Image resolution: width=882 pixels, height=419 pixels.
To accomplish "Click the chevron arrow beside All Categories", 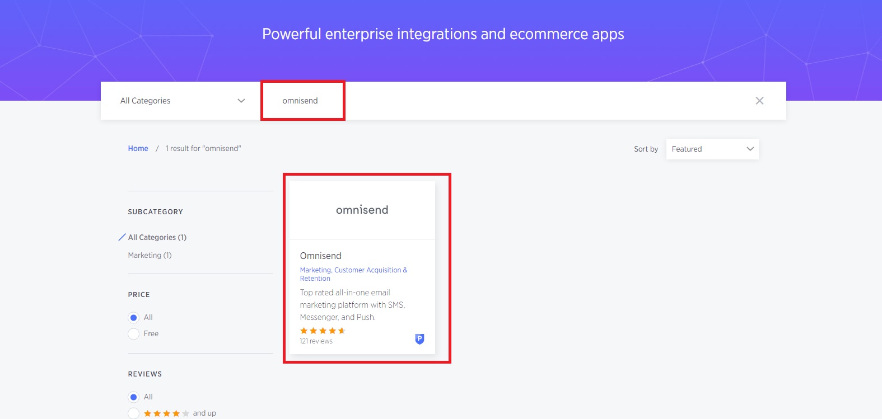I will (241, 101).
